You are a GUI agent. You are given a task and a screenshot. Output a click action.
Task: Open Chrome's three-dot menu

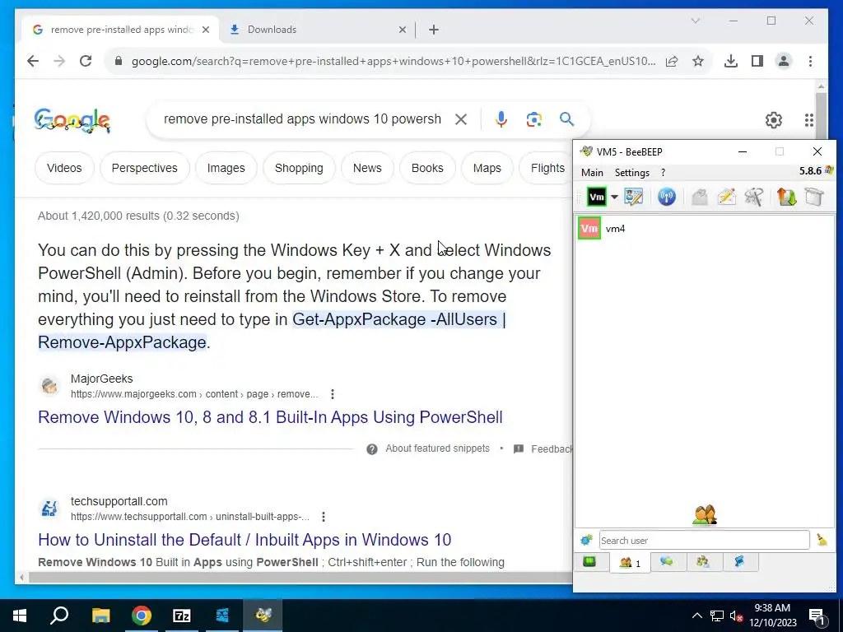point(810,61)
